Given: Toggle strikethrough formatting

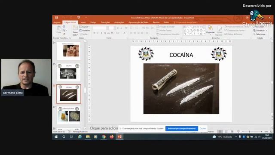Looking at the screenshot, I should click(108, 33).
